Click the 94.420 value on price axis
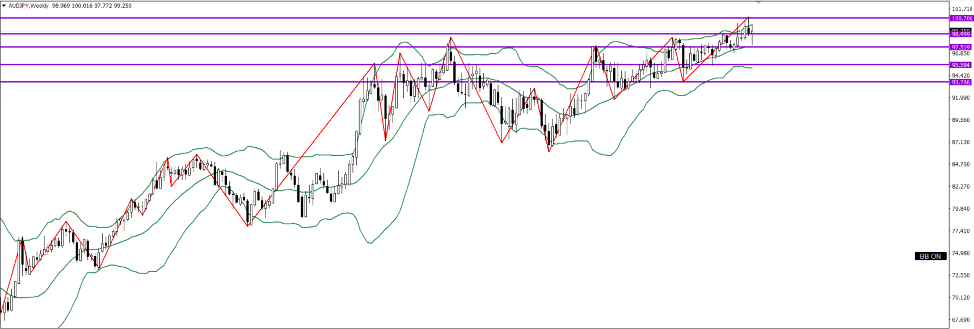This screenshot has height=329, width=974. tap(962, 75)
